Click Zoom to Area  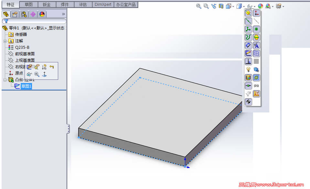click(x=206, y=6)
